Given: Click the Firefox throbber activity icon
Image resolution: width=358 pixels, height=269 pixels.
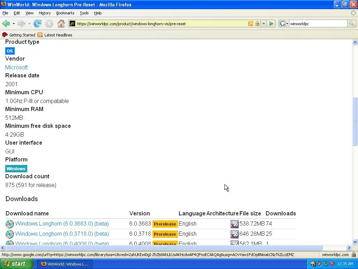Looking at the screenshot, I should pyautogui.click(x=353, y=13).
